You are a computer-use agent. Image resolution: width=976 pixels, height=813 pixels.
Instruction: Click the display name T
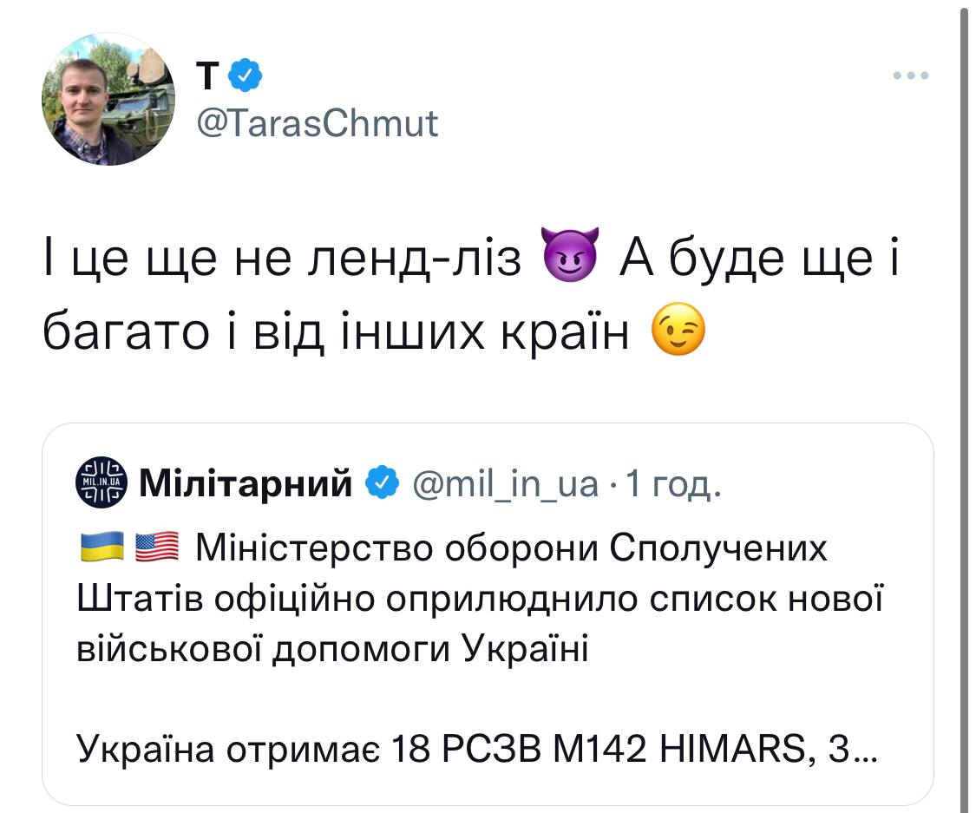click(206, 77)
